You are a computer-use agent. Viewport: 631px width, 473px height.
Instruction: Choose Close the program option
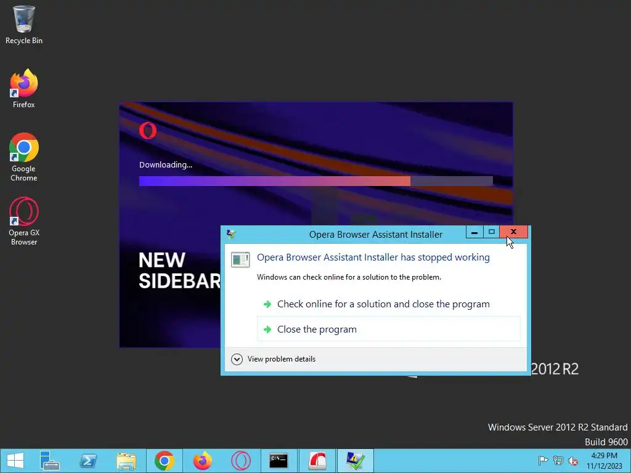click(x=388, y=329)
